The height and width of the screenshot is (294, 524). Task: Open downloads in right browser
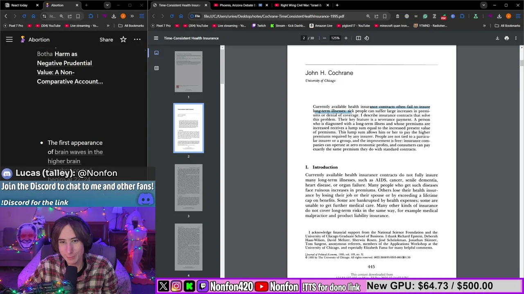pyautogui.click(x=499, y=16)
